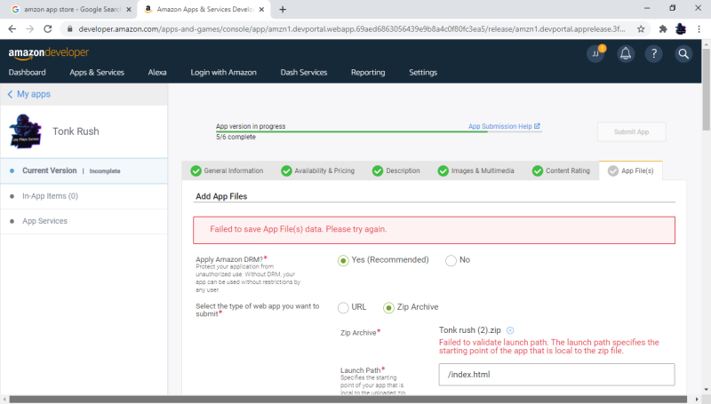Open the General Information tab
This screenshot has width=711, height=404.
227,170
